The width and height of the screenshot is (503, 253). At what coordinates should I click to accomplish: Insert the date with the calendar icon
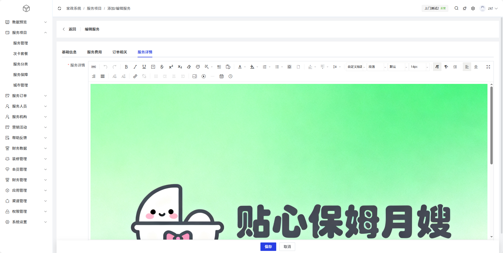(x=222, y=76)
